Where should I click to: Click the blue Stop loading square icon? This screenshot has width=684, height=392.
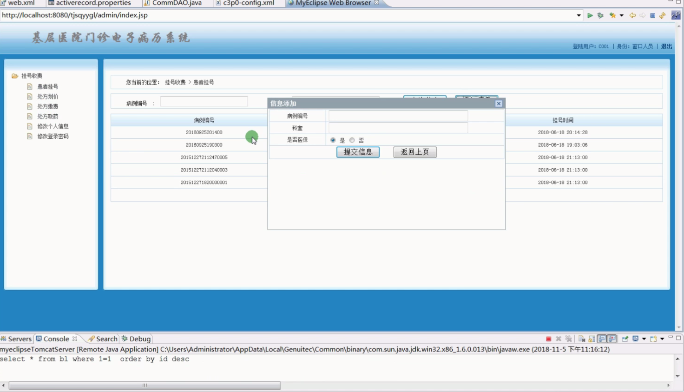(652, 15)
